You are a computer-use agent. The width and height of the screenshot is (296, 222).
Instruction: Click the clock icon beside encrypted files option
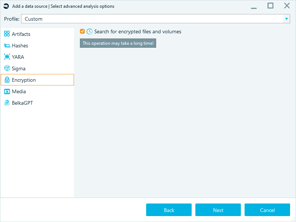89,31
